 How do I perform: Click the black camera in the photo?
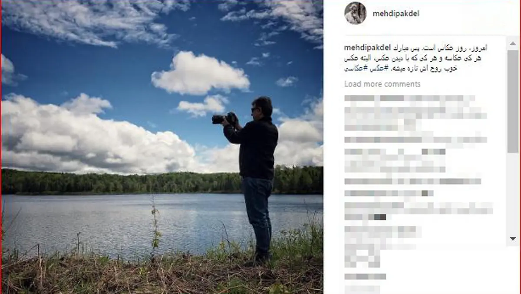click(224, 118)
